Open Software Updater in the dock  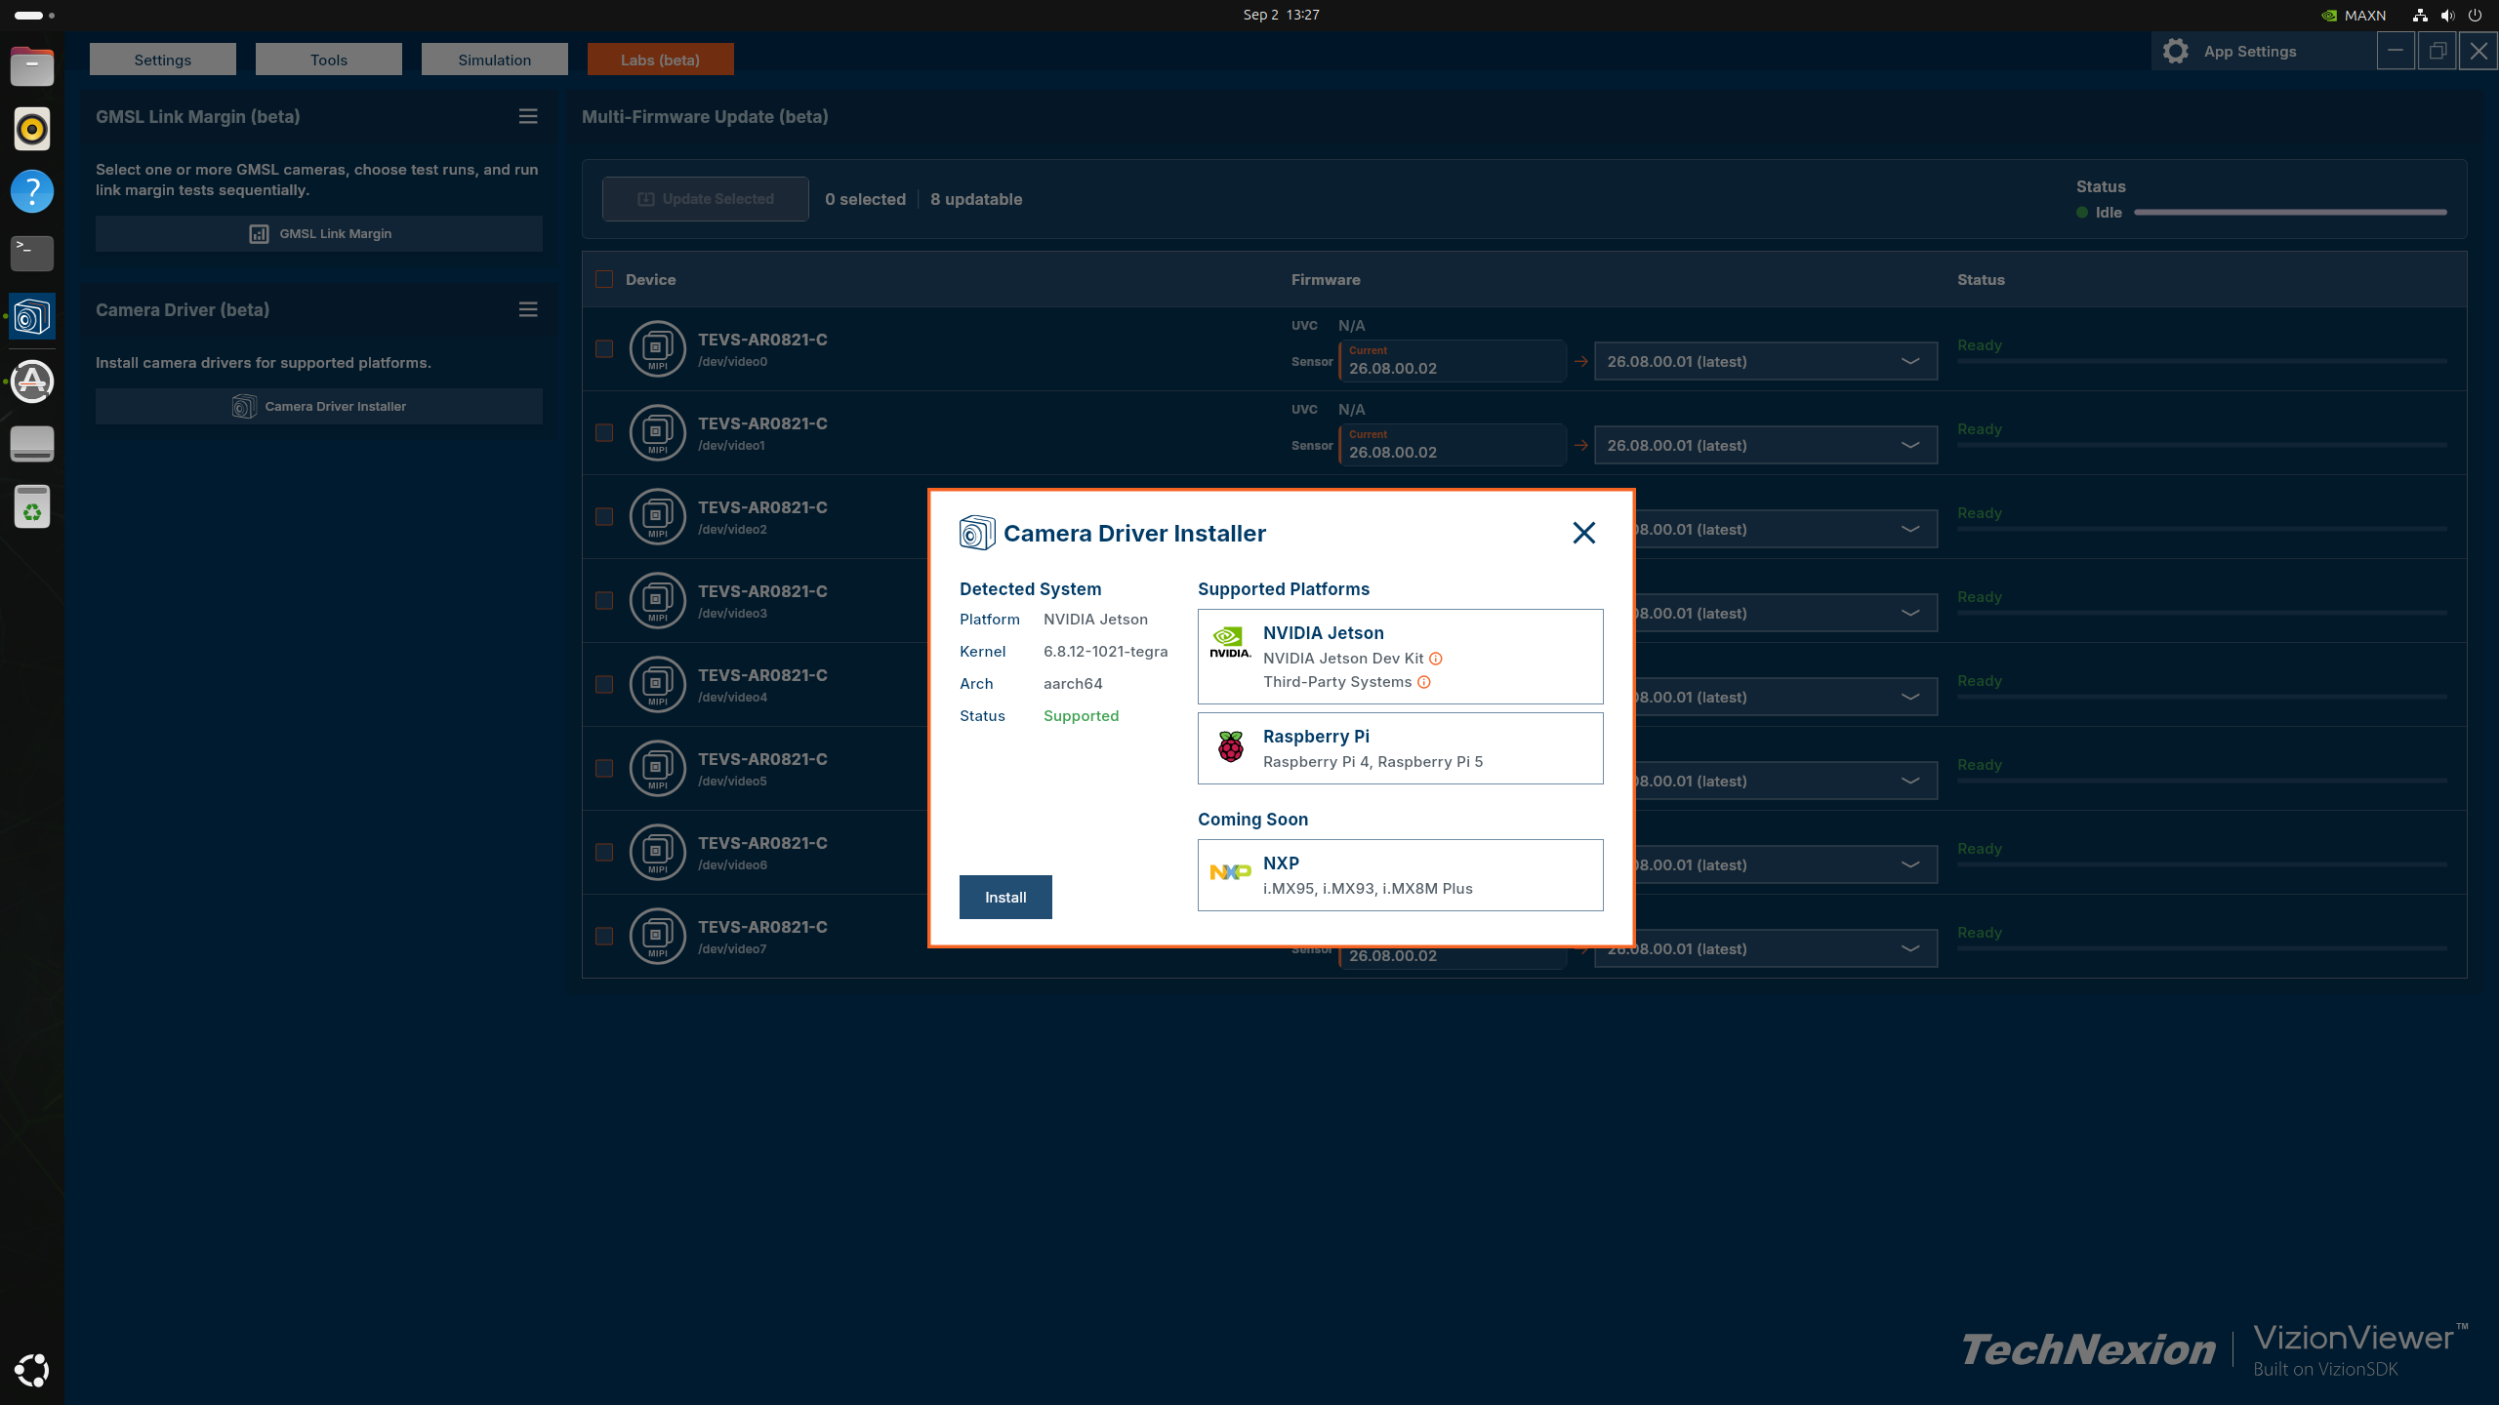(32, 381)
